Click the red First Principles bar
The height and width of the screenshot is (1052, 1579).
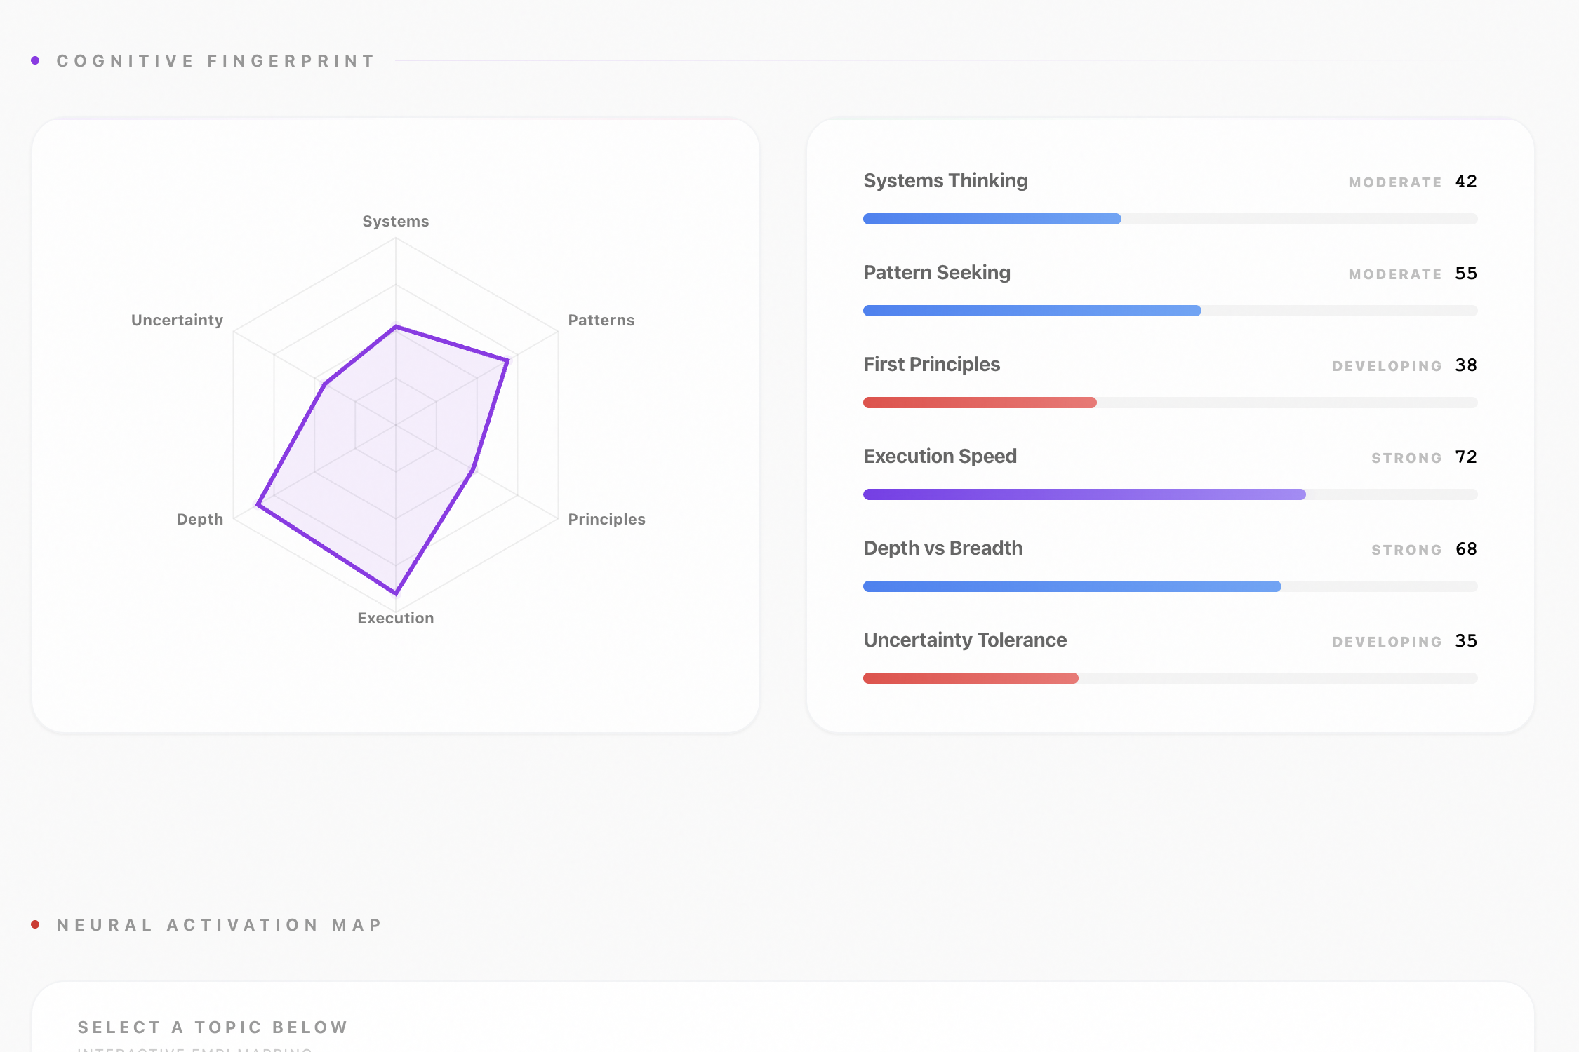point(980,403)
